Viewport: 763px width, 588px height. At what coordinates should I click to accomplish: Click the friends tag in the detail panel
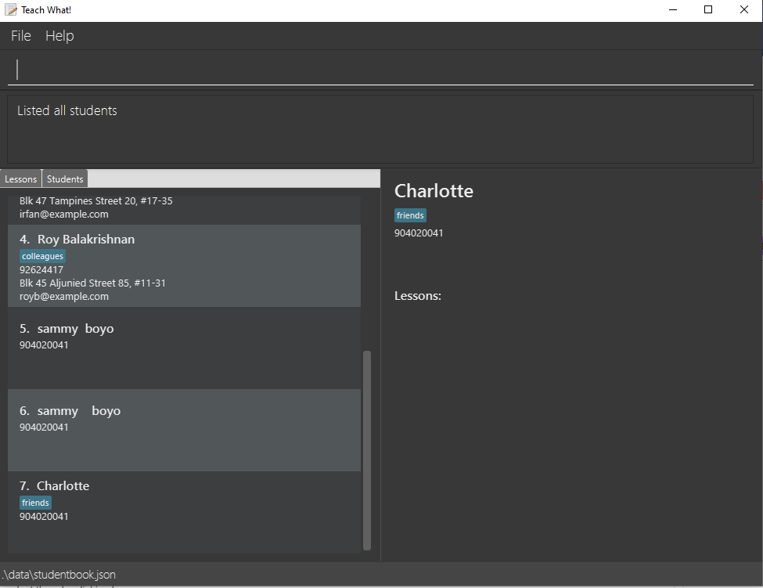[410, 215]
